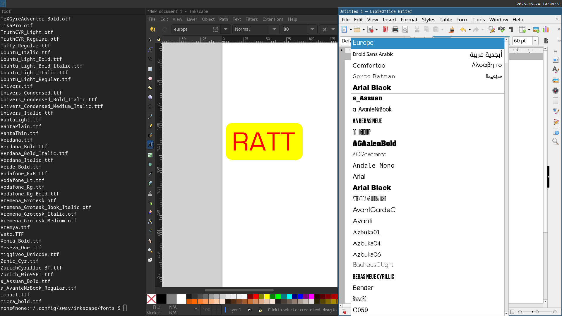Select Andale Mono font entry

coord(373,166)
